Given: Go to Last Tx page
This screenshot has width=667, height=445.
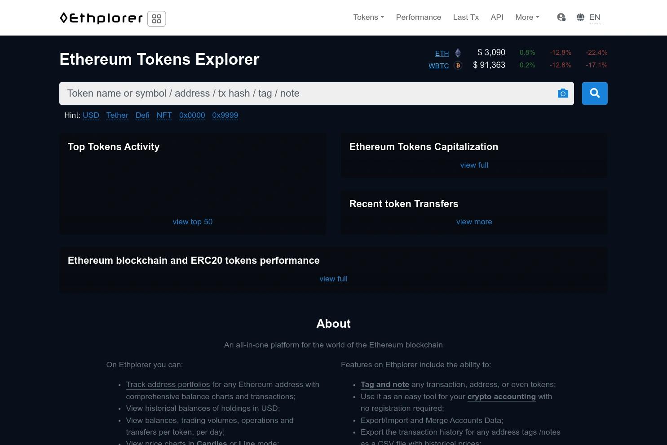Looking at the screenshot, I should click(466, 18).
